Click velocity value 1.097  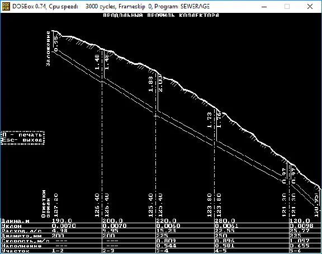coord(300,241)
